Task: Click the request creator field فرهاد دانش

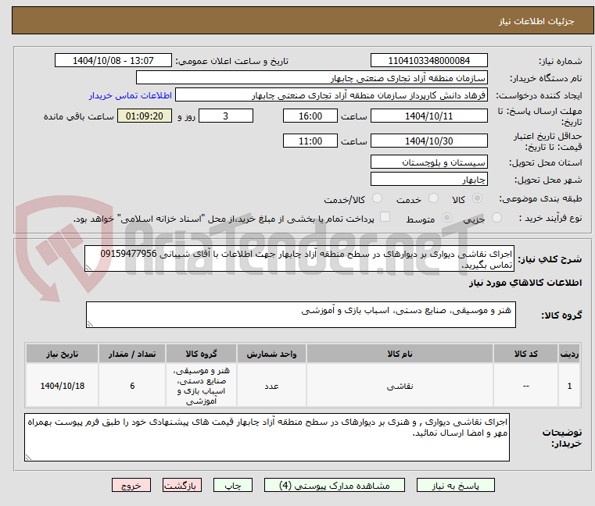Action: click(331, 95)
